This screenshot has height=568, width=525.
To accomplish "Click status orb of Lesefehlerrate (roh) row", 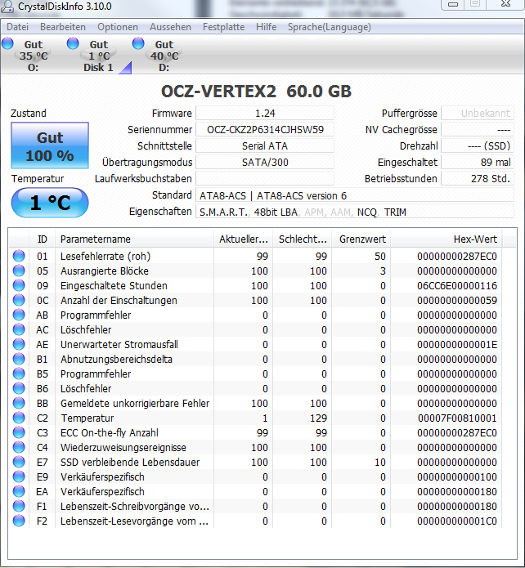I will click(19, 256).
